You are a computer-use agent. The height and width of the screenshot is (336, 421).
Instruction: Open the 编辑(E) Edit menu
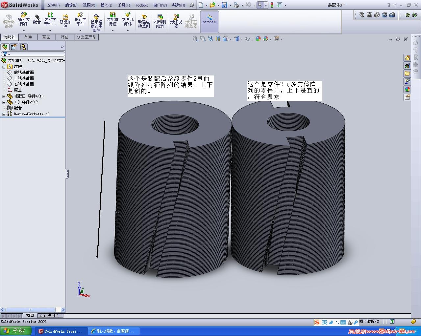point(71,5)
